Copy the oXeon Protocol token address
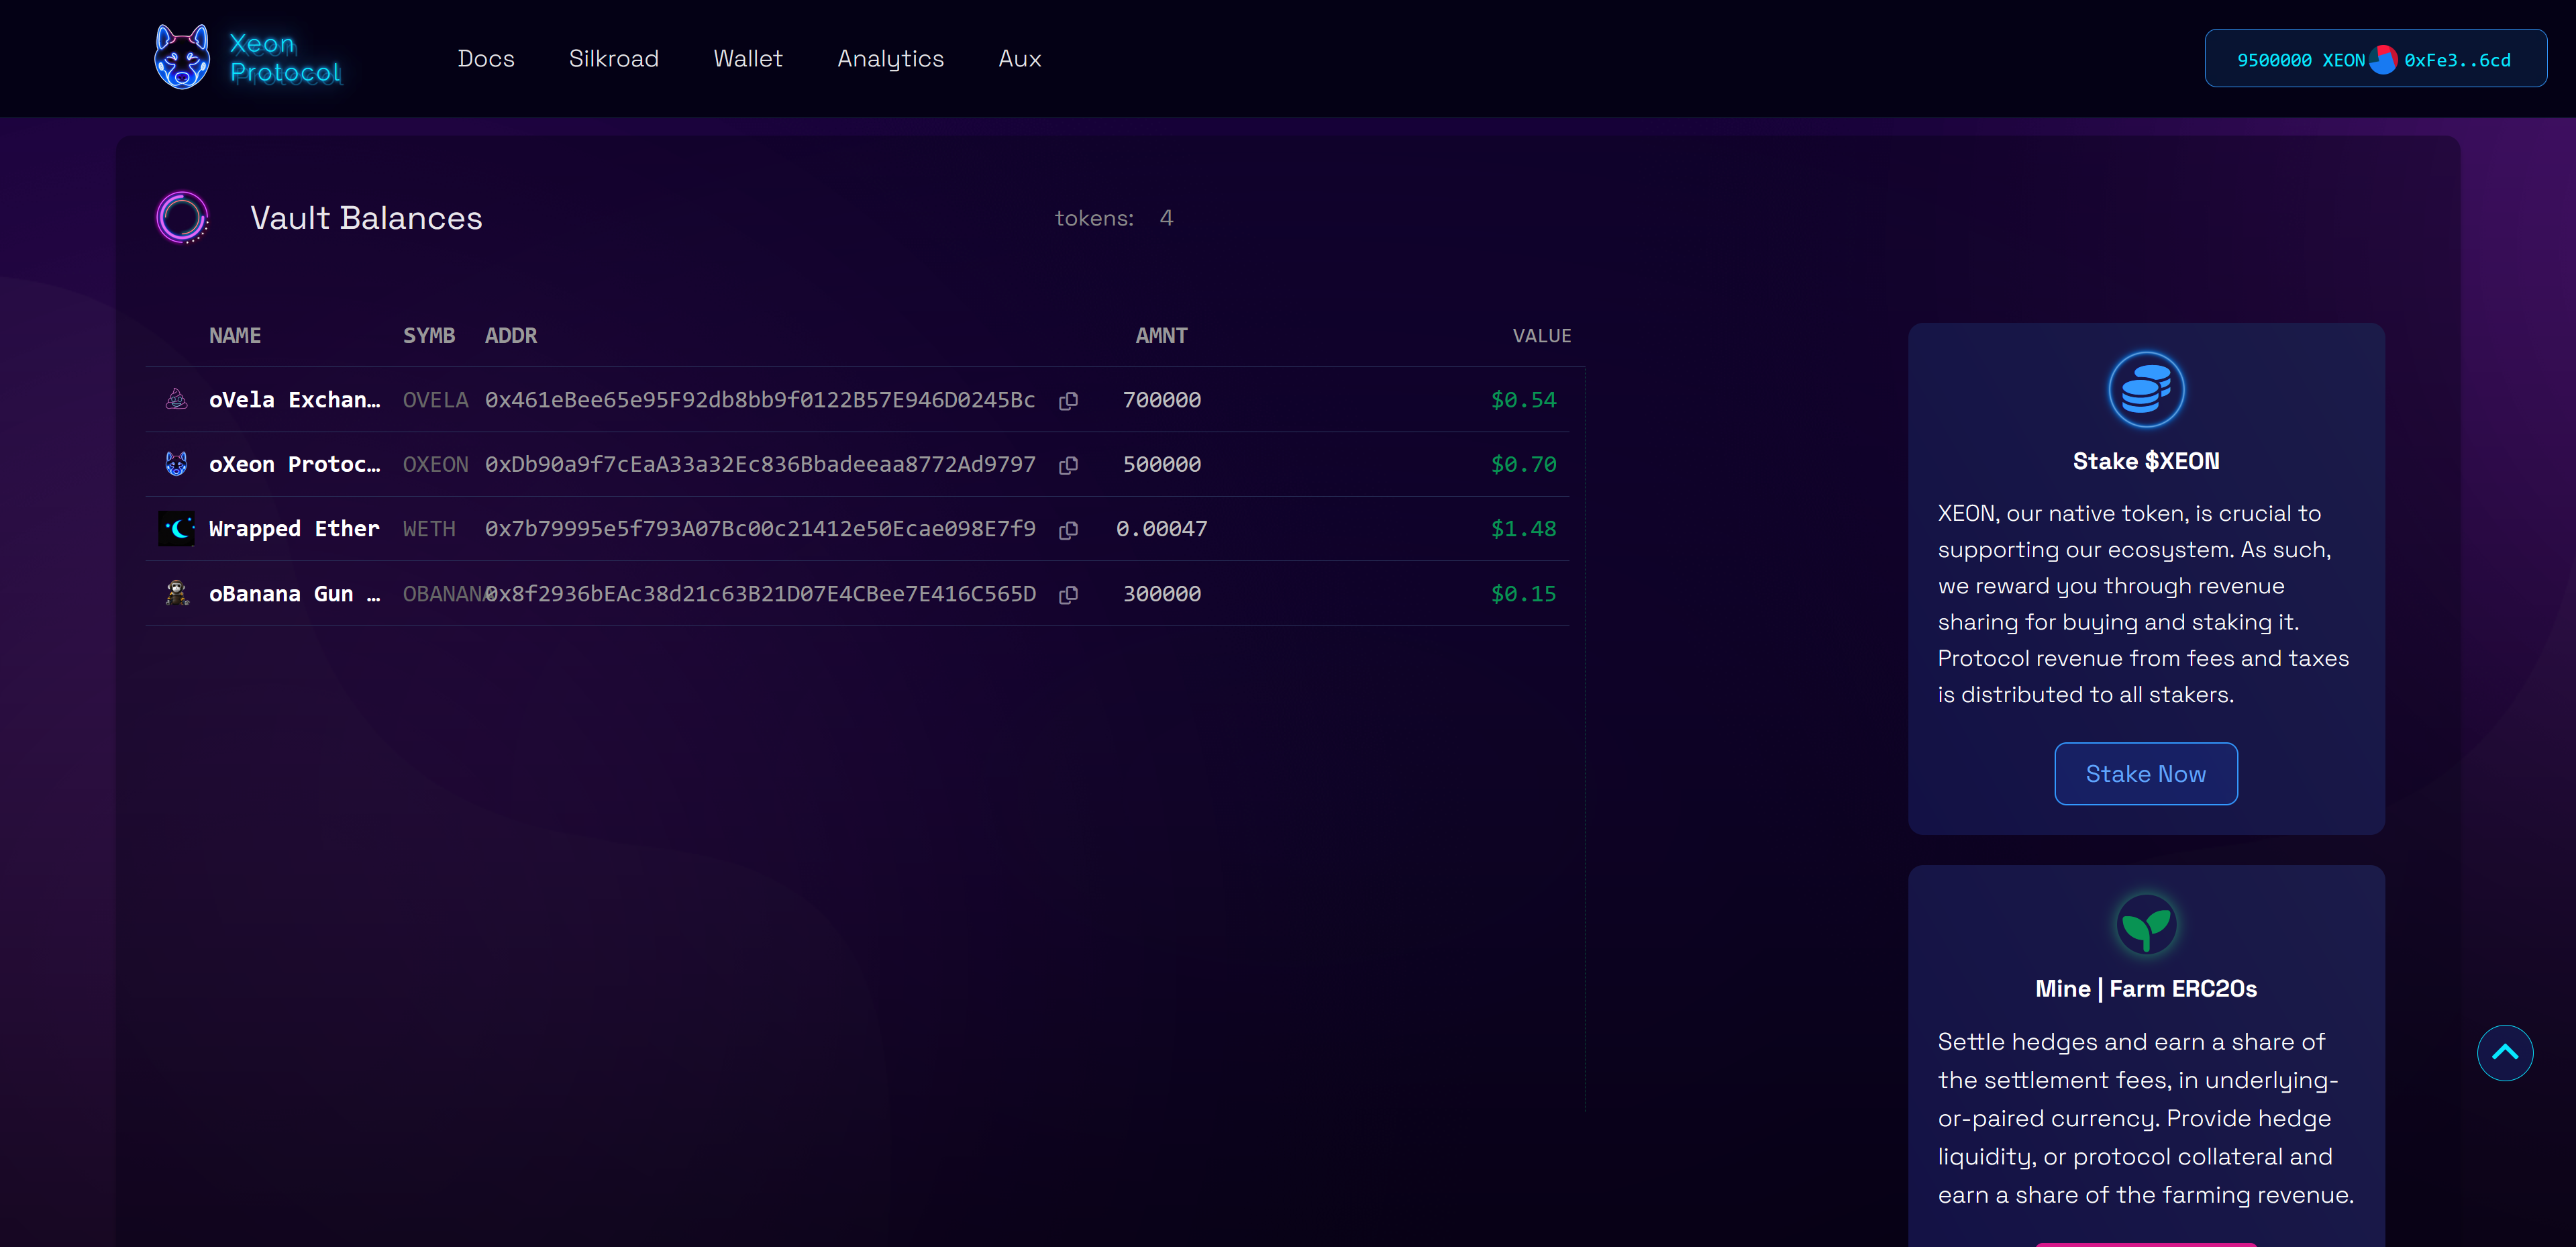This screenshot has height=1247, width=2576. pyautogui.click(x=1068, y=465)
